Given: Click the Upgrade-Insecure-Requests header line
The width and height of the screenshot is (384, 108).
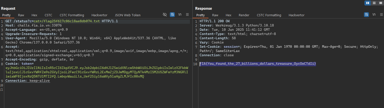Looking at the screenshot, I should tap(34, 34).
